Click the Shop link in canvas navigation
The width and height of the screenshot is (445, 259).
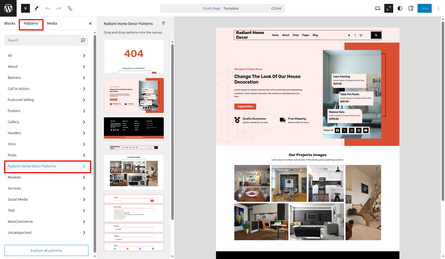[296, 35]
